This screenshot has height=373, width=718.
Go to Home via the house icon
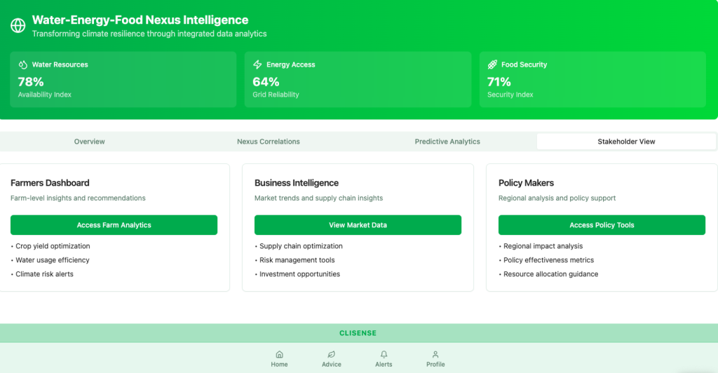tap(279, 355)
